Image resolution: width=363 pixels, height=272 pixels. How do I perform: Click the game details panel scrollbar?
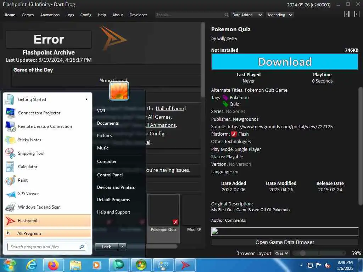pyautogui.click(x=361, y=146)
